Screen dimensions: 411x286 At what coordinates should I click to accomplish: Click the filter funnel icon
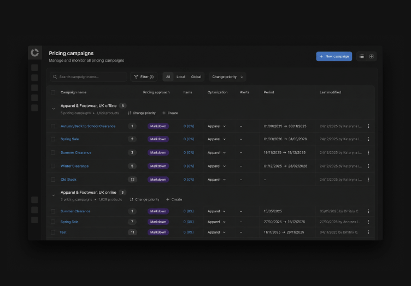point(136,76)
